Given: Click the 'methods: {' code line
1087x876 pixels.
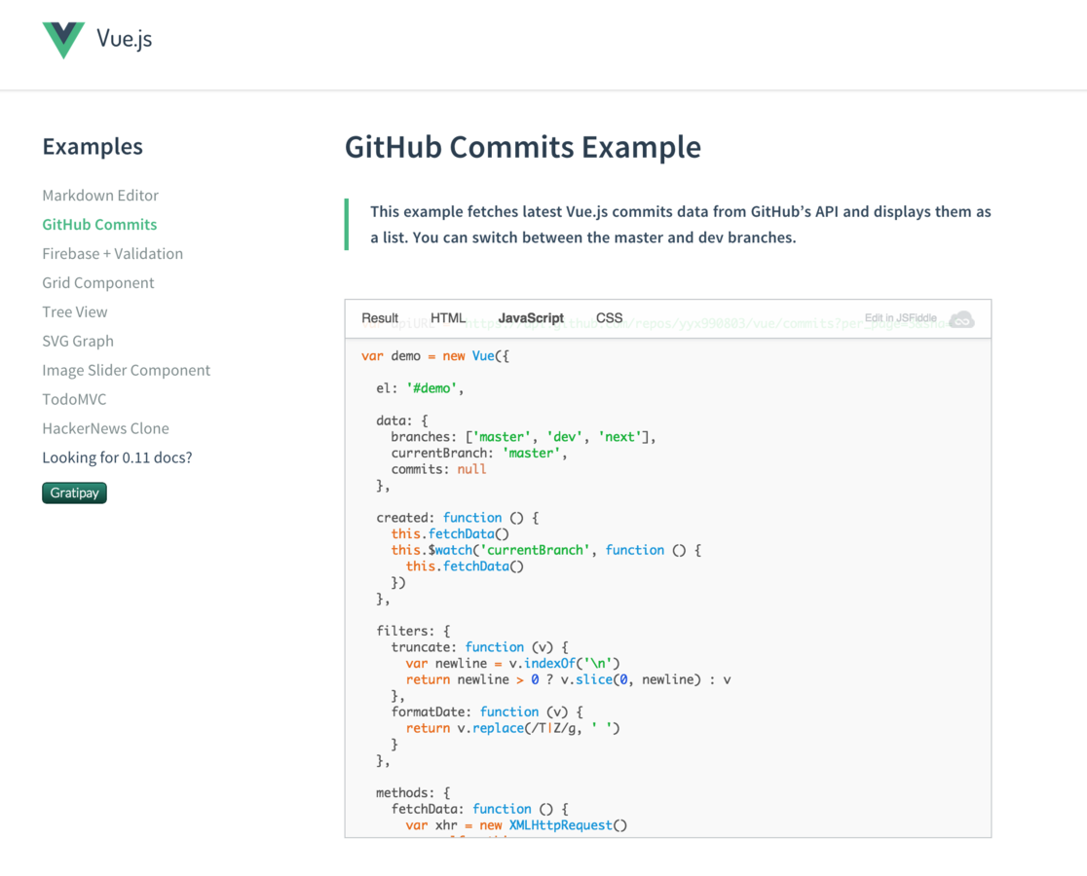Looking at the screenshot, I should [413, 793].
